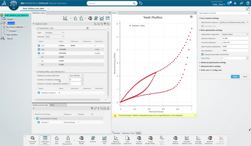This screenshot has height=146, width=251.
Task: Open Average Test Data in the action bar
Action: click(198, 140)
